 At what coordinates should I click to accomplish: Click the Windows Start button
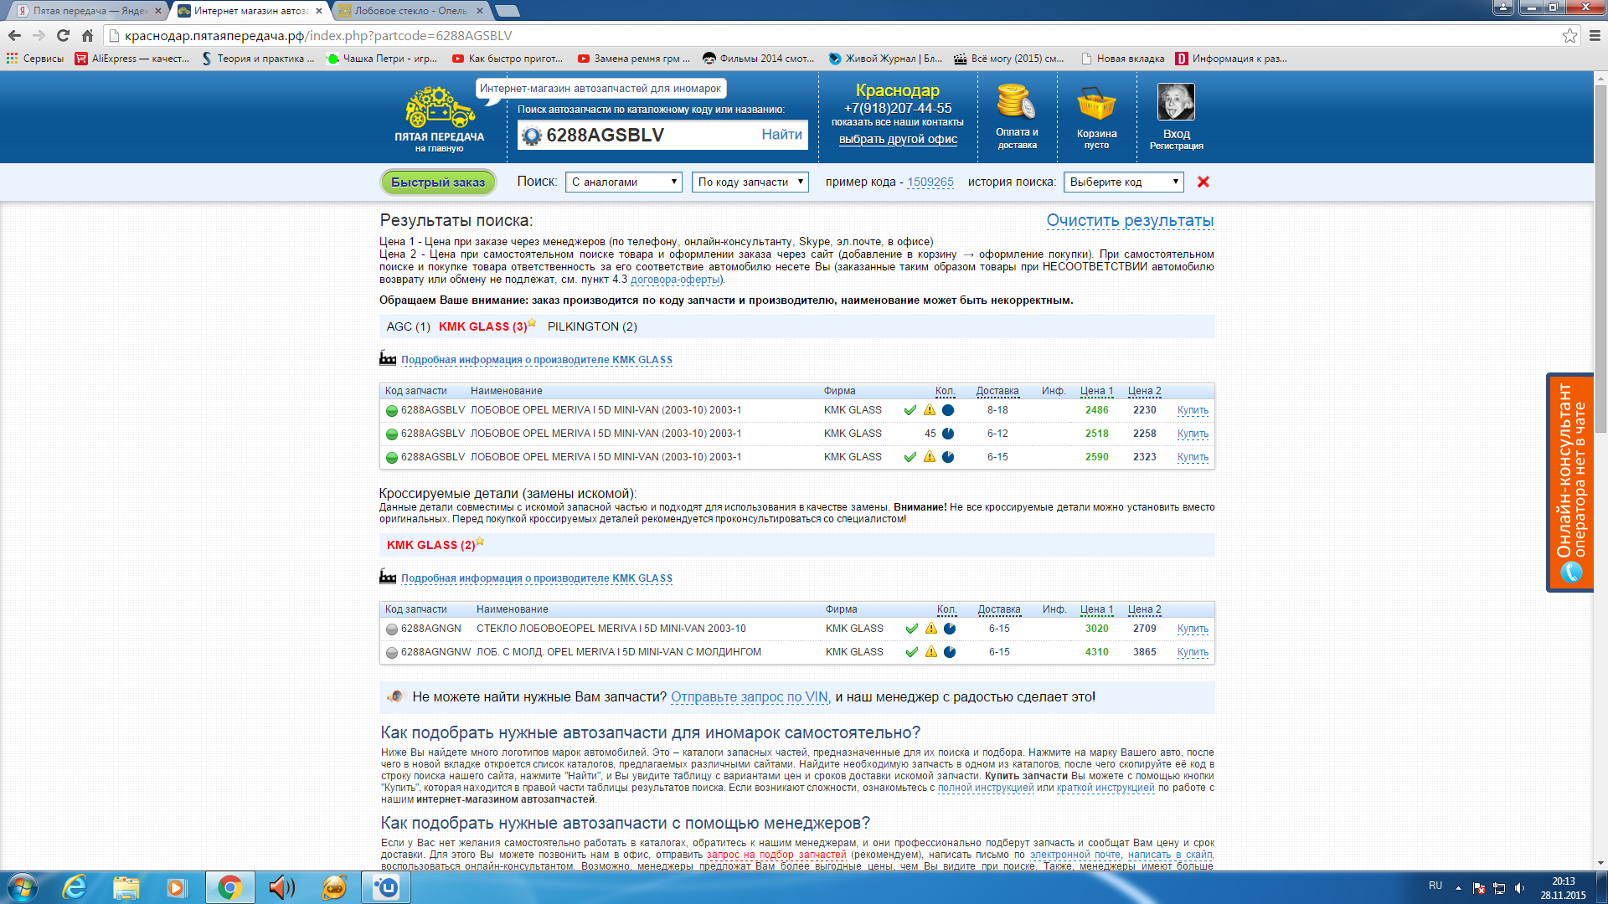(x=23, y=887)
